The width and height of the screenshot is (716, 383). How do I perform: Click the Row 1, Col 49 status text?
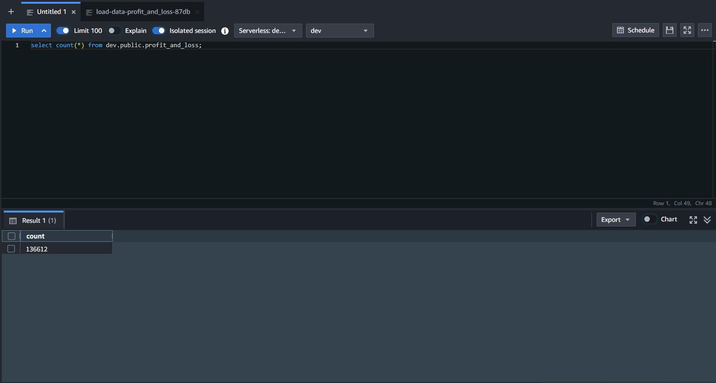pyautogui.click(x=672, y=203)
